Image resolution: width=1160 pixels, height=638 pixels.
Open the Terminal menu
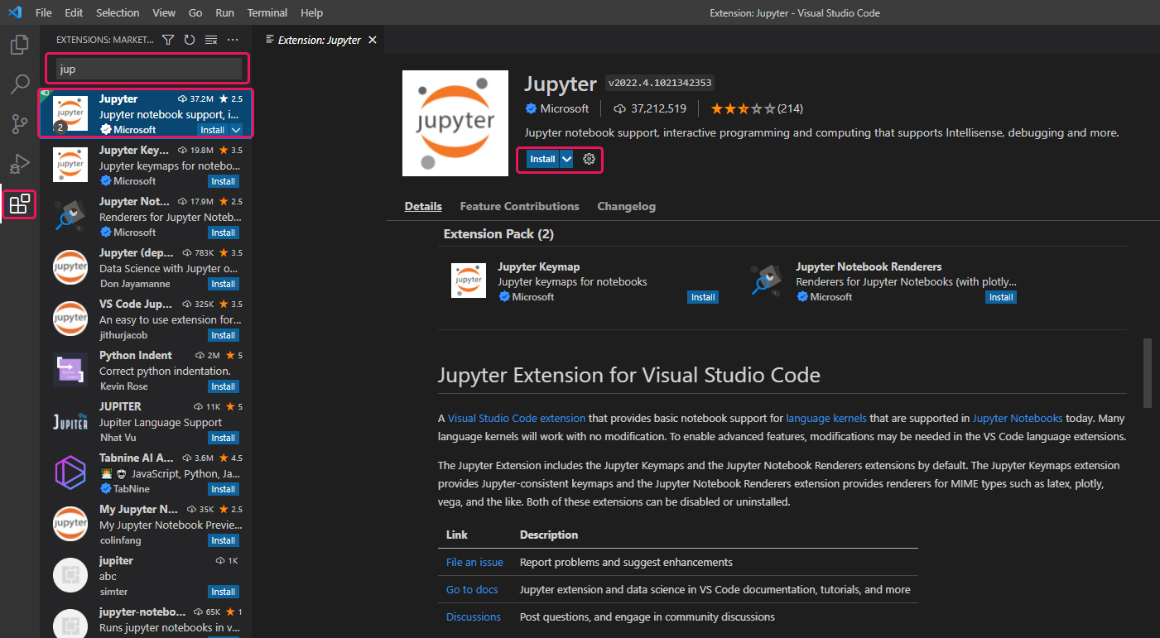(267, 13)
